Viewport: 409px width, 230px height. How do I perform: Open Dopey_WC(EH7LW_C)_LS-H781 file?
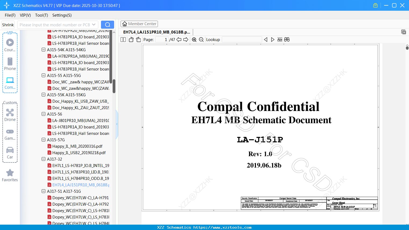tap(78, 211)
